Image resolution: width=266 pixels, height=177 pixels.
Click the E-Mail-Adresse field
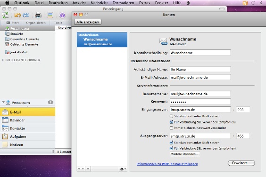200,77
